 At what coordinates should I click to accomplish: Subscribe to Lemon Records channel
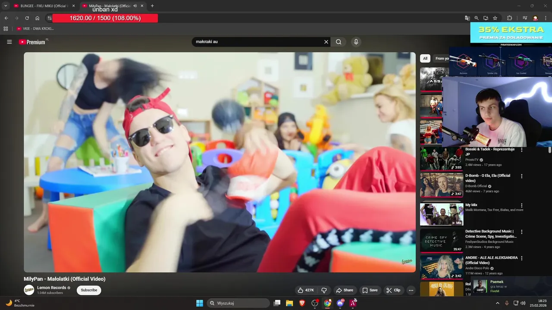coord(89,290)
